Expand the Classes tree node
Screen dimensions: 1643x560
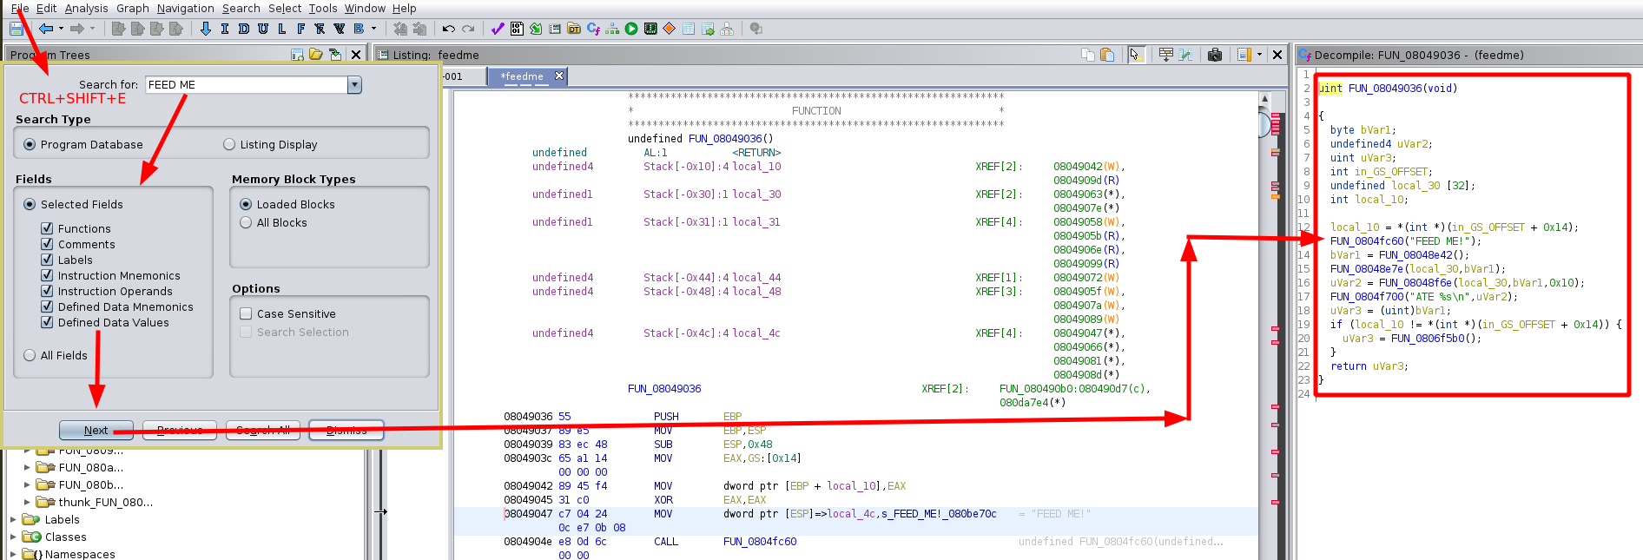click(x=13, y=537)
